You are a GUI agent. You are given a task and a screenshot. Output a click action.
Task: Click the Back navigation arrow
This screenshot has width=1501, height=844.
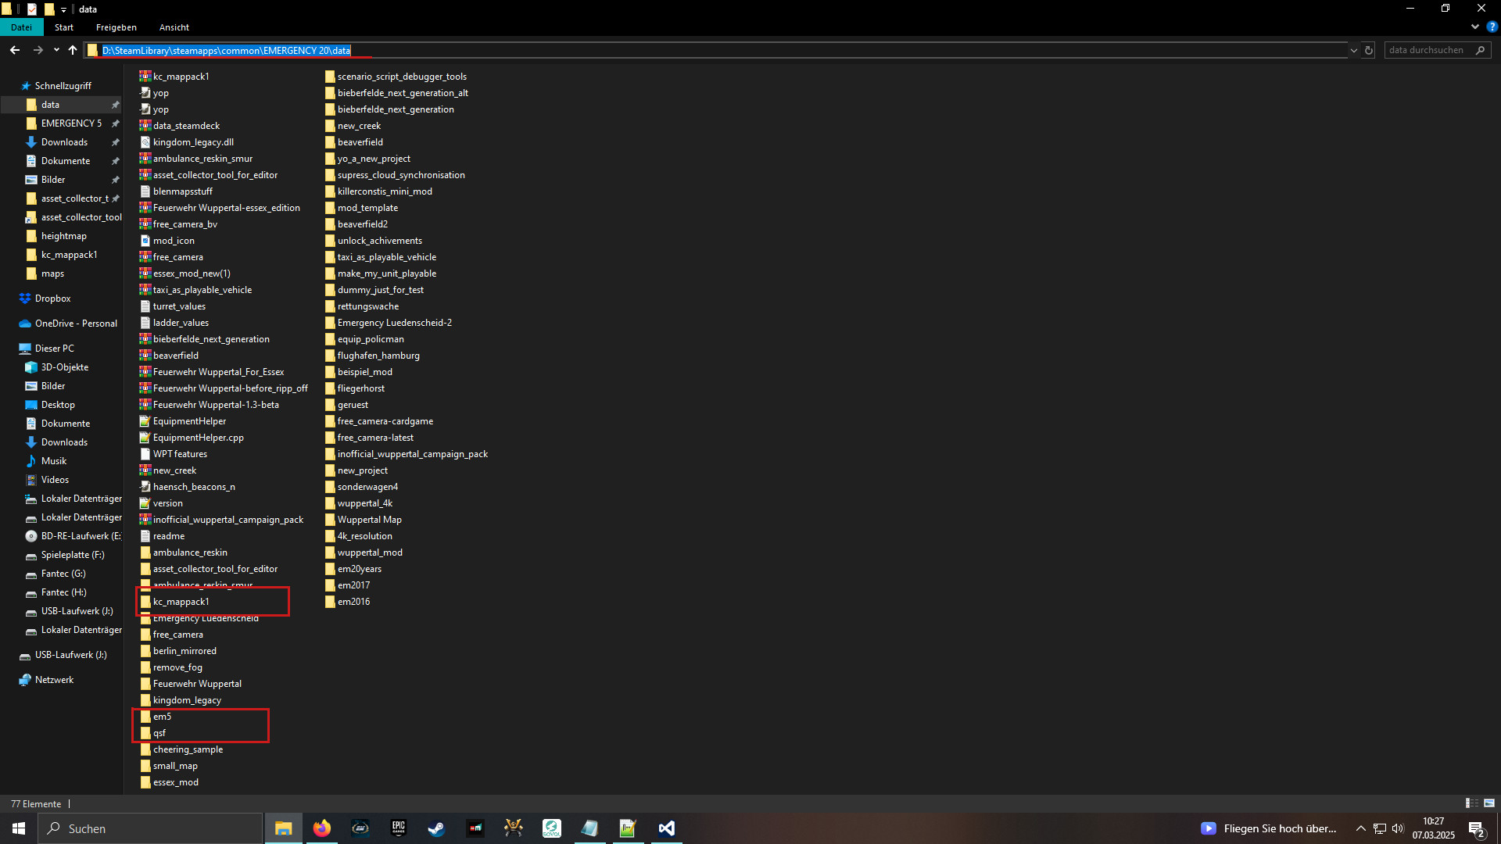pos(15,50)
